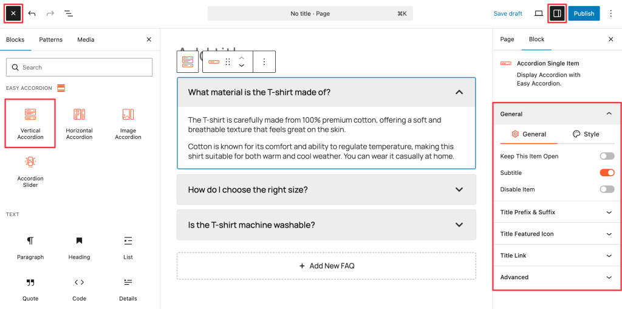The width and height of the screenshot is (622, 309).
Task: Click the Publish button
Action: (x=584, y=13)
